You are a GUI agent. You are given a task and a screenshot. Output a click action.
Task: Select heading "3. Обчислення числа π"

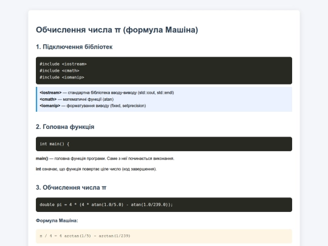(71, 188)
